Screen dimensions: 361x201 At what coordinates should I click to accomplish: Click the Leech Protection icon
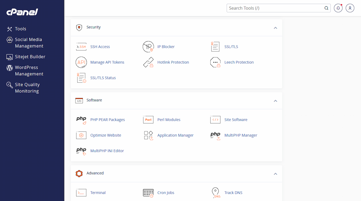tap(215, 62)
